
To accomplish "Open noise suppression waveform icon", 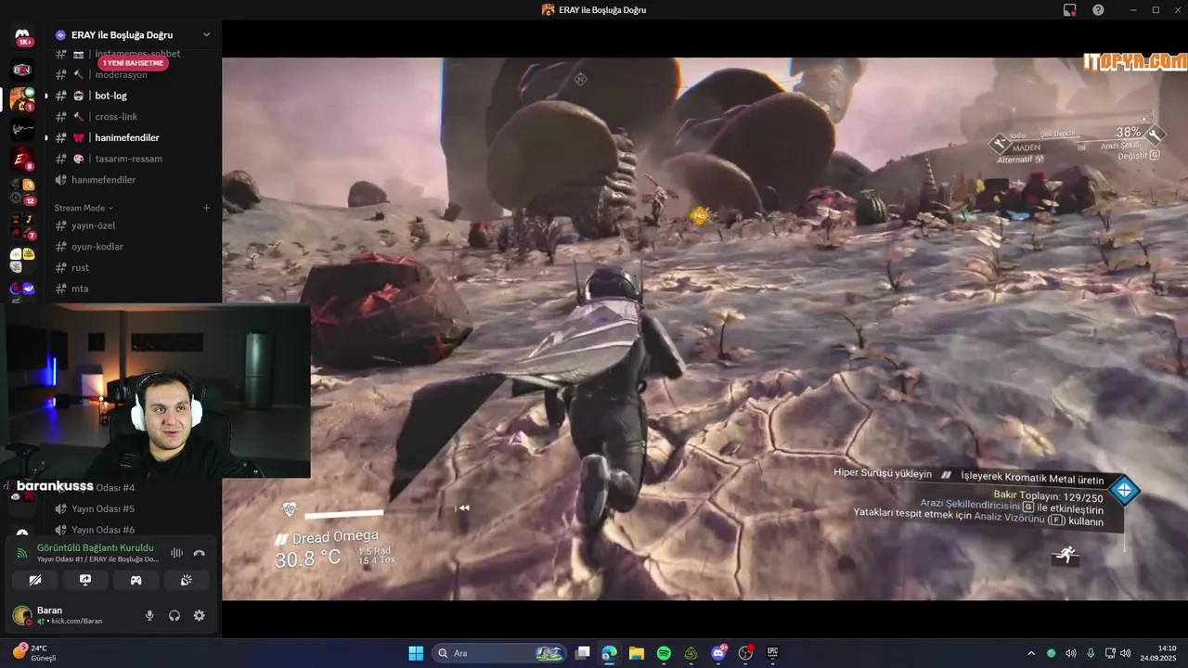I will [176, 553].
